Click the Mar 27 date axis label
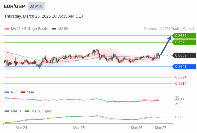Screen dimensions: 197x133 click(x=161, y=128)
